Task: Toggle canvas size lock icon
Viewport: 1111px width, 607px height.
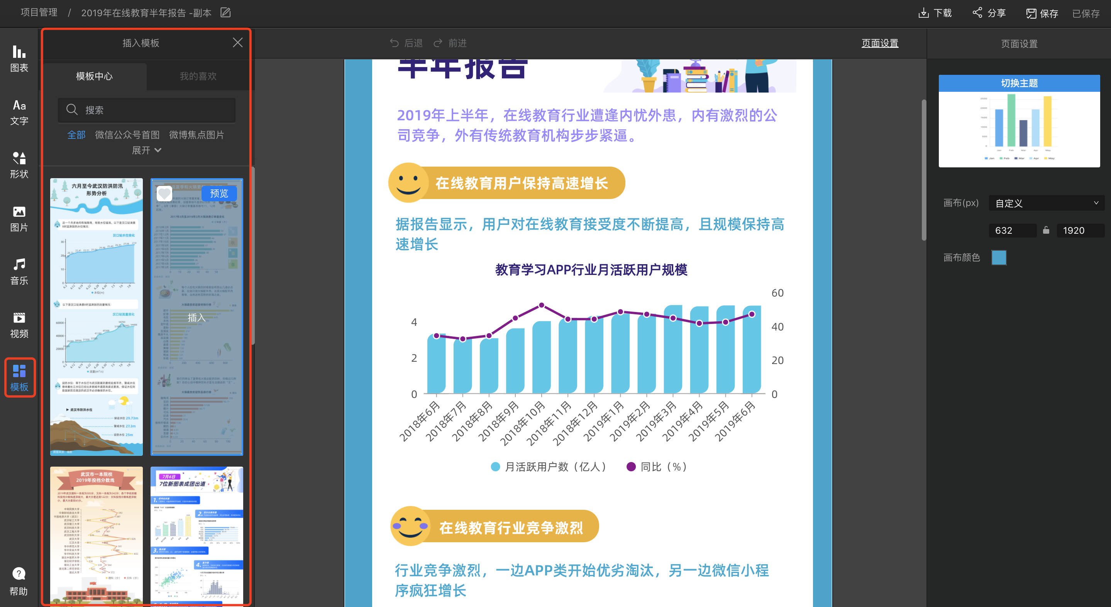Action: tap(1046, 230)
